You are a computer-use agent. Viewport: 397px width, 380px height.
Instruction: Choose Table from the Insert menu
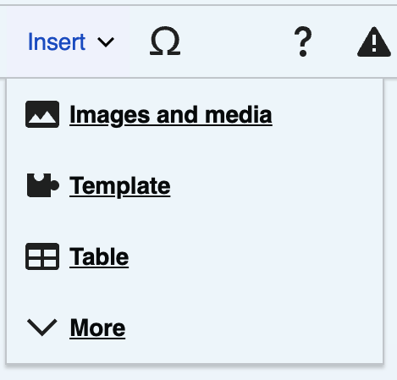195,256
